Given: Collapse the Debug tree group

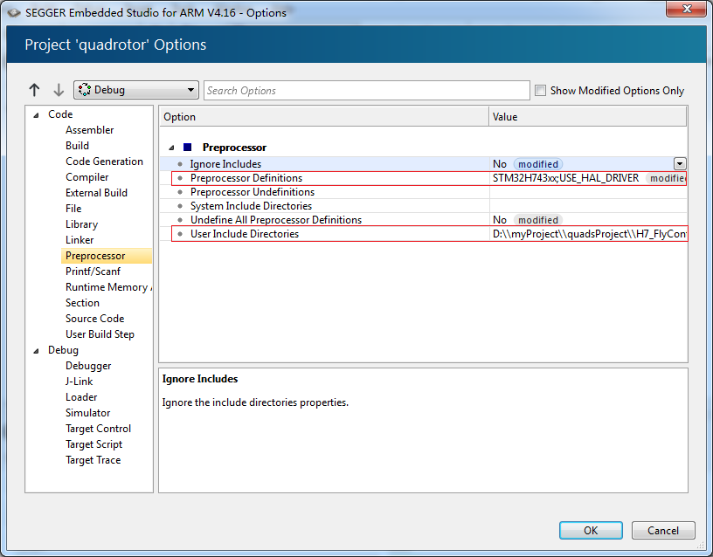Looking at the screenshot, I should pos(37,351).
